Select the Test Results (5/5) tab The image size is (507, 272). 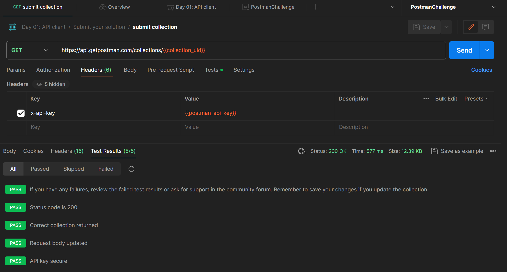pos(113,151)
